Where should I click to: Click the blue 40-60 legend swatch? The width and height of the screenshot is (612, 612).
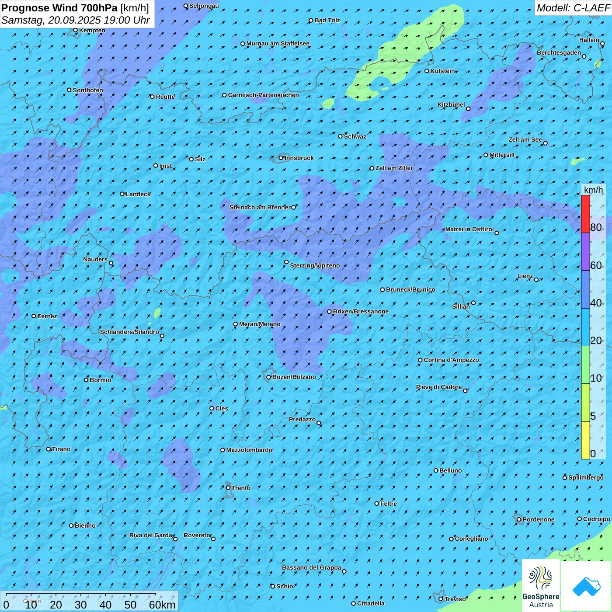pos(585,290)
